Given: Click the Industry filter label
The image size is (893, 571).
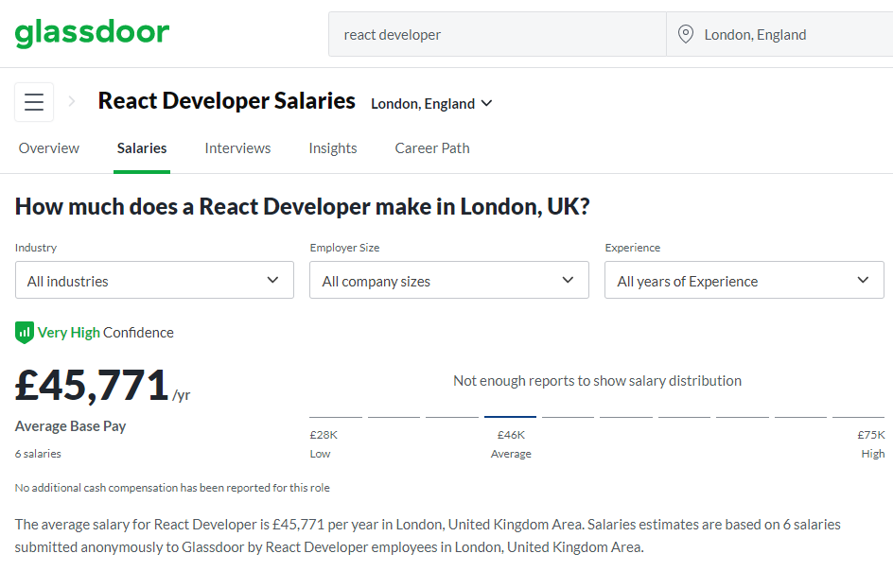Looking at the screenshot, I should pos(36,248).
